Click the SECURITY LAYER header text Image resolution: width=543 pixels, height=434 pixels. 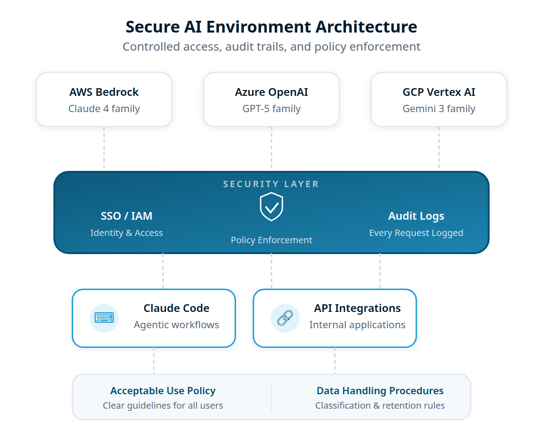pos(271,184)
